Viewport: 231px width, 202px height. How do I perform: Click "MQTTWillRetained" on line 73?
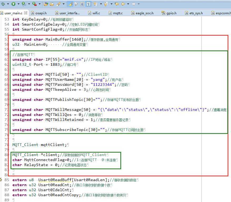pyautogui.click(x=64, y=120)
